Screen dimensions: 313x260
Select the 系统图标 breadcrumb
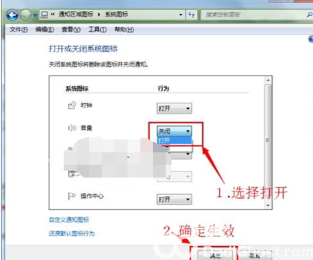click(x=116, y=15)
